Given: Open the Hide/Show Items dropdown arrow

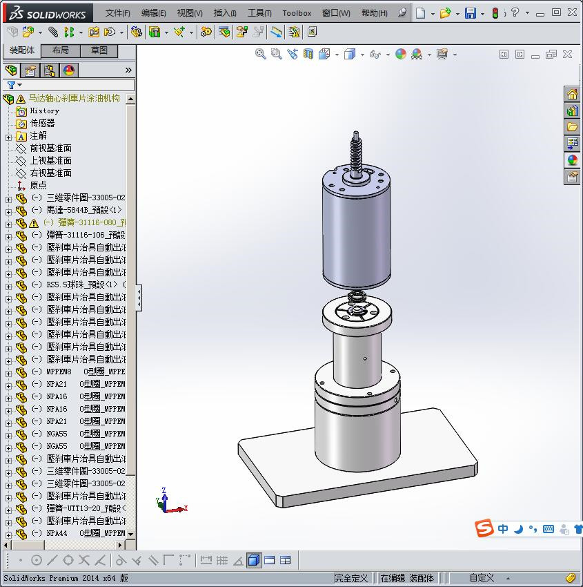Looking at the screenshot, I should 388,55.
